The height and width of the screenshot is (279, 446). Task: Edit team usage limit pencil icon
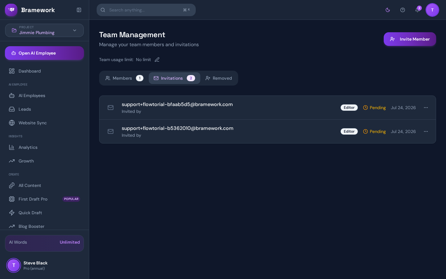click(157, 60)
